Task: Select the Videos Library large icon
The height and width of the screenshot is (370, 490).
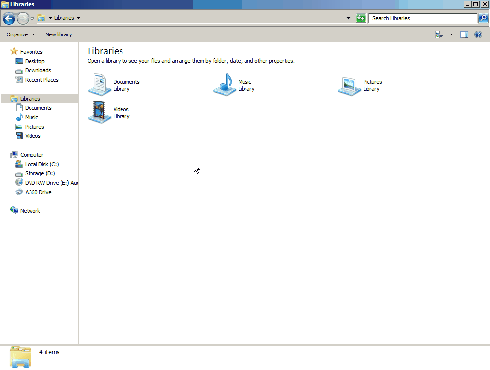Action: (99, 112)
